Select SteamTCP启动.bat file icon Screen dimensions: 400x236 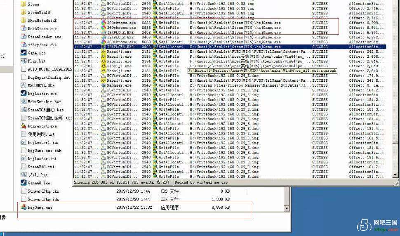click(x=24, y=110)
